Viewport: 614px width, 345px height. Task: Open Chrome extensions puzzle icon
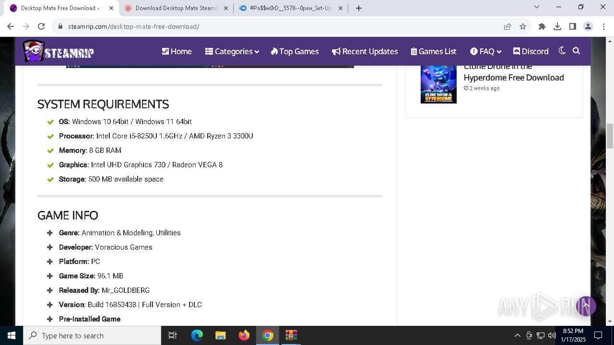point(542,26)
